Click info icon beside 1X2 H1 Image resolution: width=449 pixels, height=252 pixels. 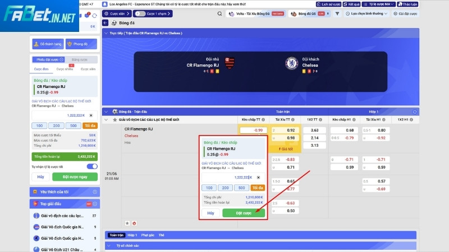click(x=411, y=120)
